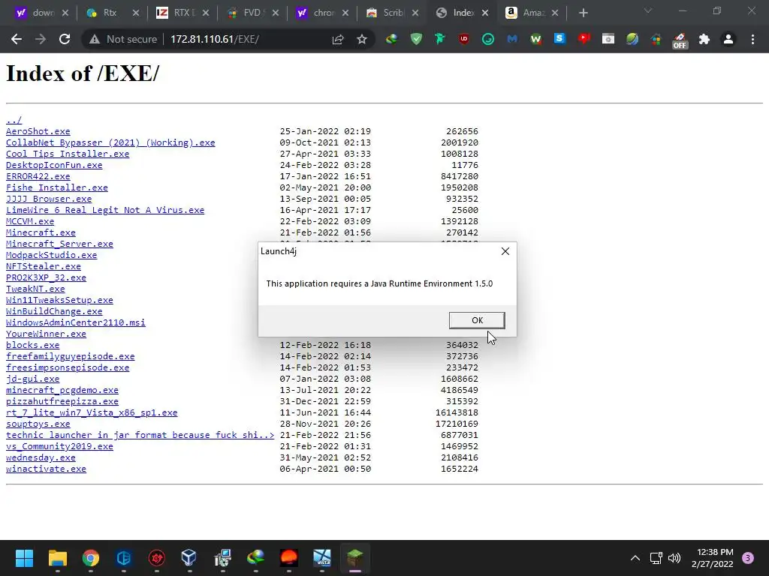Switch to the 'RTX' IZ tab

182,13
